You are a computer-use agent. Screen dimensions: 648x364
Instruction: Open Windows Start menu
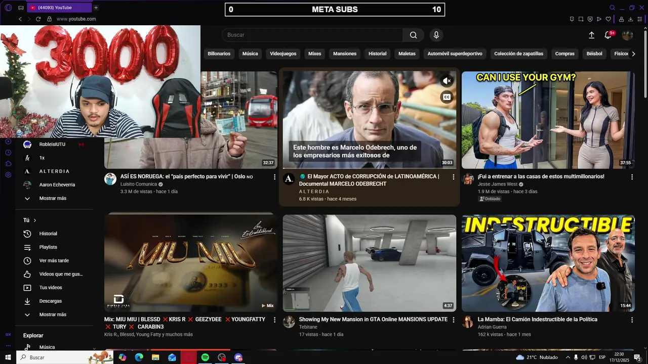pos(8,357)
